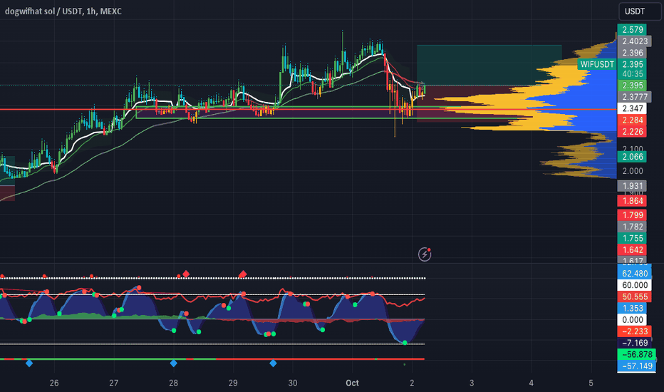Click the -7.169 indicator value label
Screen dimensions: 664x392
pyautogui.click(x=635, y=343)
